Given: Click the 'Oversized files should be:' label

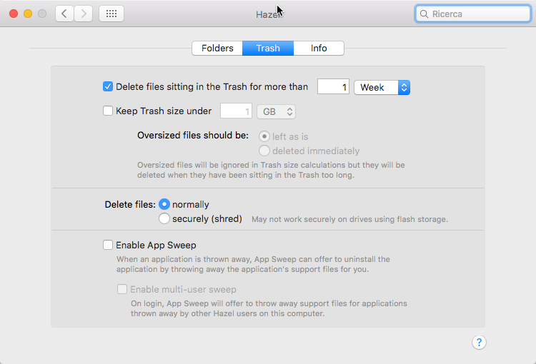Looking at the screenshot, I should pos(193,136).
